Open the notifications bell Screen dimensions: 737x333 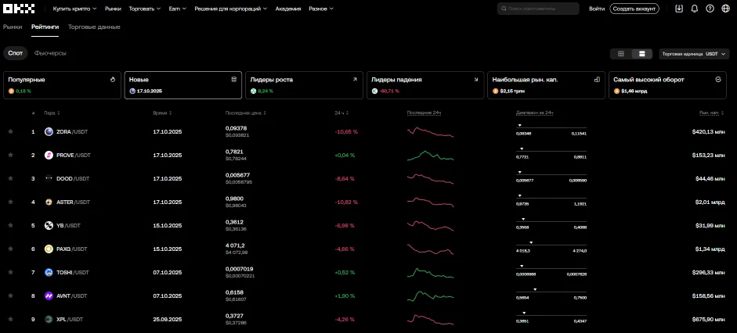point(694,9)
